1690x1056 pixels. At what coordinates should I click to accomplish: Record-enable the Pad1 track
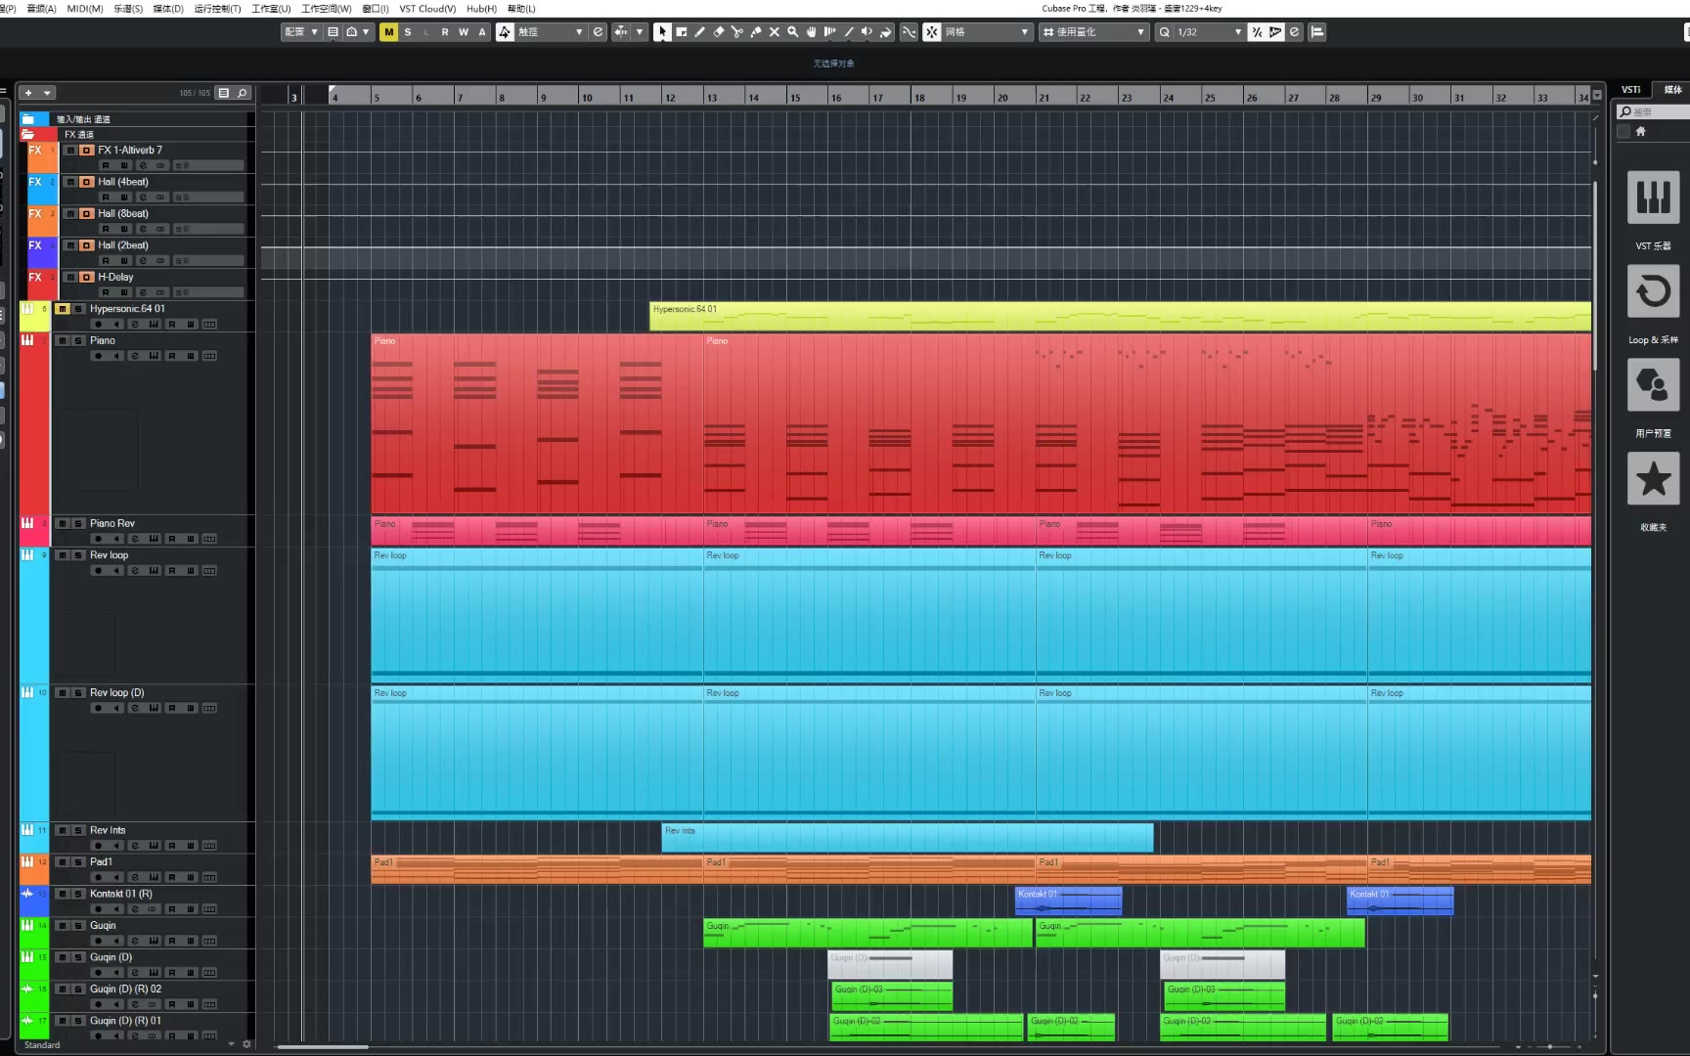coord(98,877)
